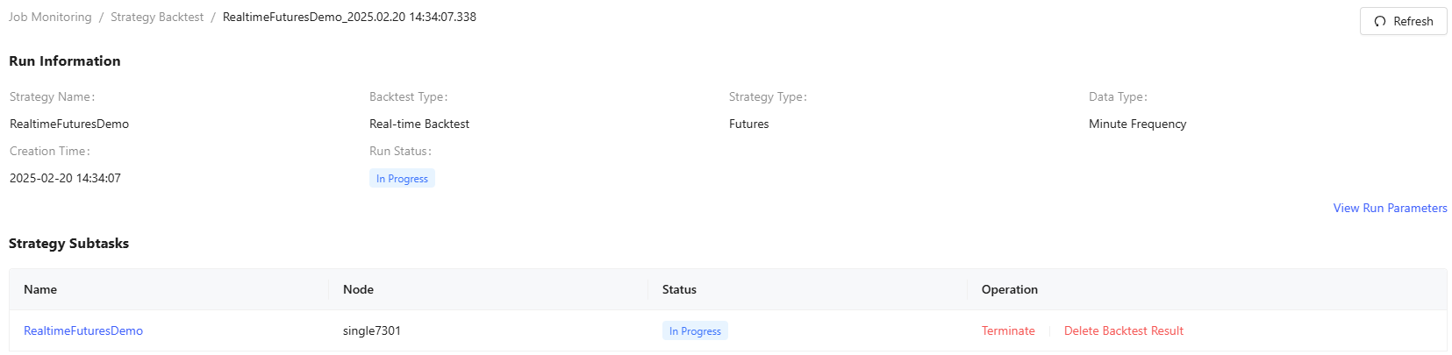Image resolution: width=1452 pixels, height=355 pixels.
Task: Open View Run Parameters link
Action: click(1390, 208)
